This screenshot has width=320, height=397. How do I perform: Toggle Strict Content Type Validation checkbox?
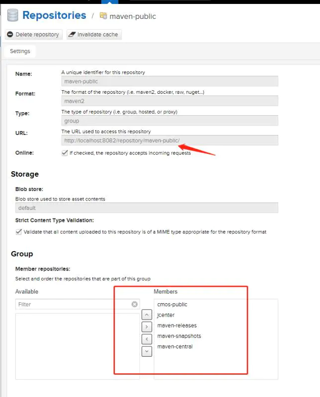point(18,232)
